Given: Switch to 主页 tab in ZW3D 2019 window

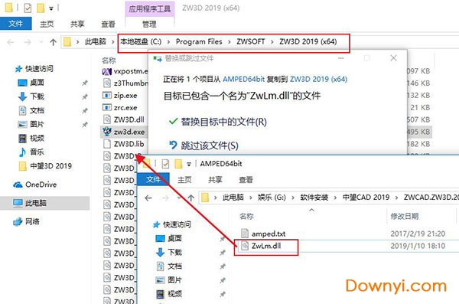Looking at the screenshot, I should 47,24.
